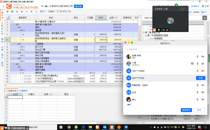Open the 更多 dropdown in the main toolbar

point(43,12)
